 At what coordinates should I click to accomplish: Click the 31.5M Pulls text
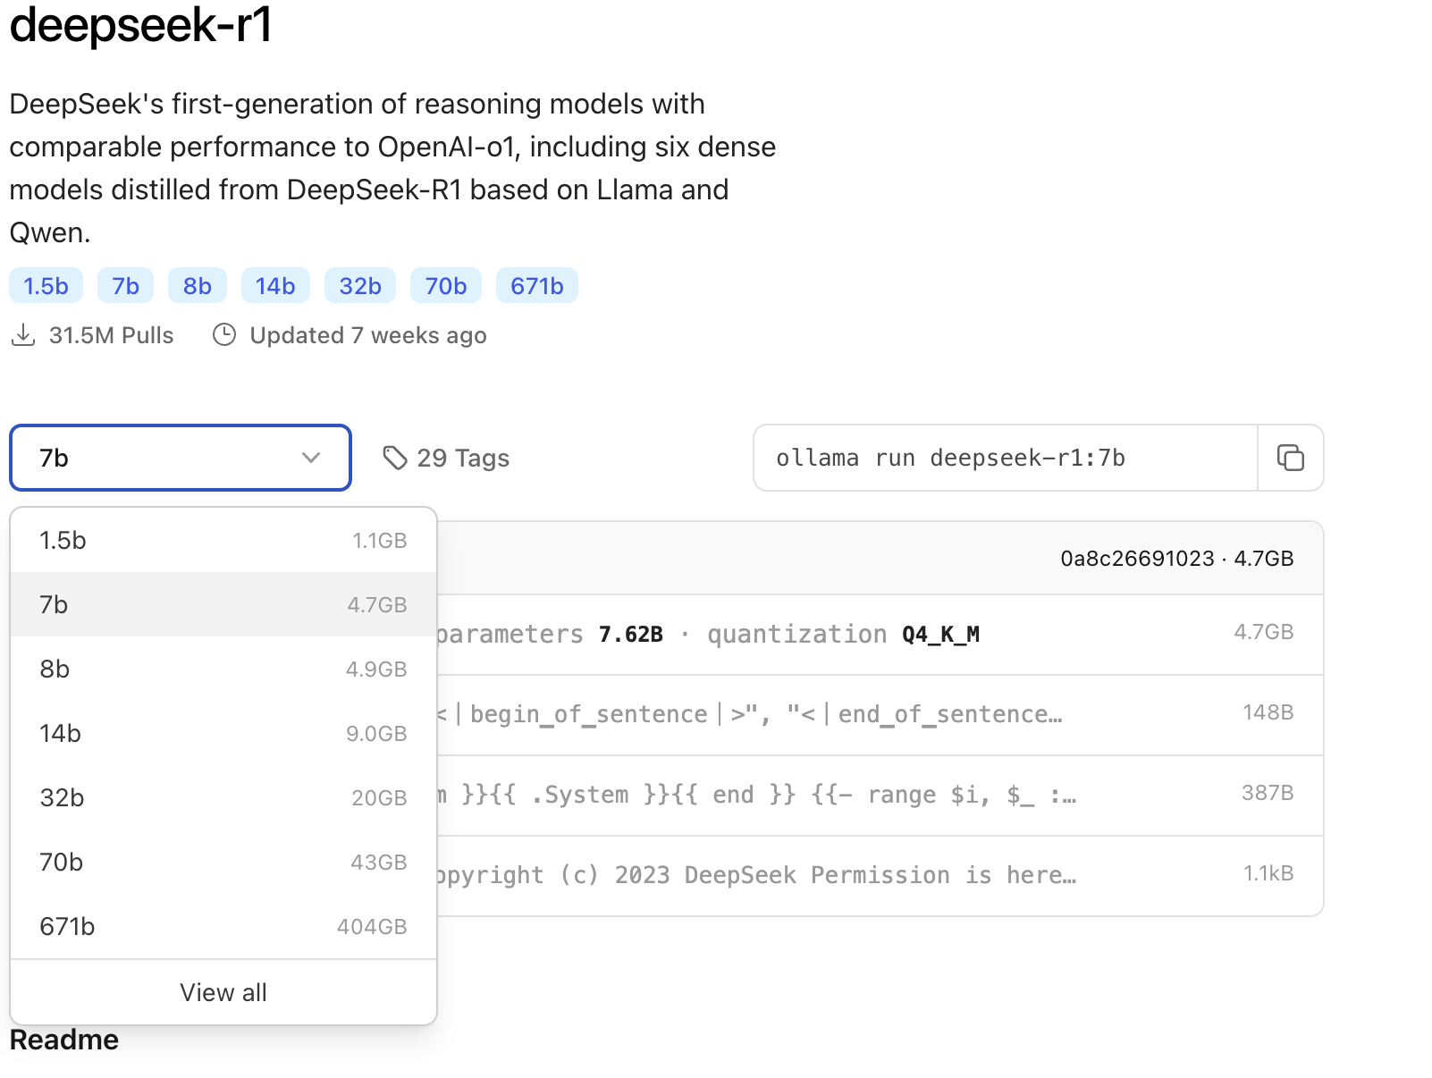coord(112,335)
